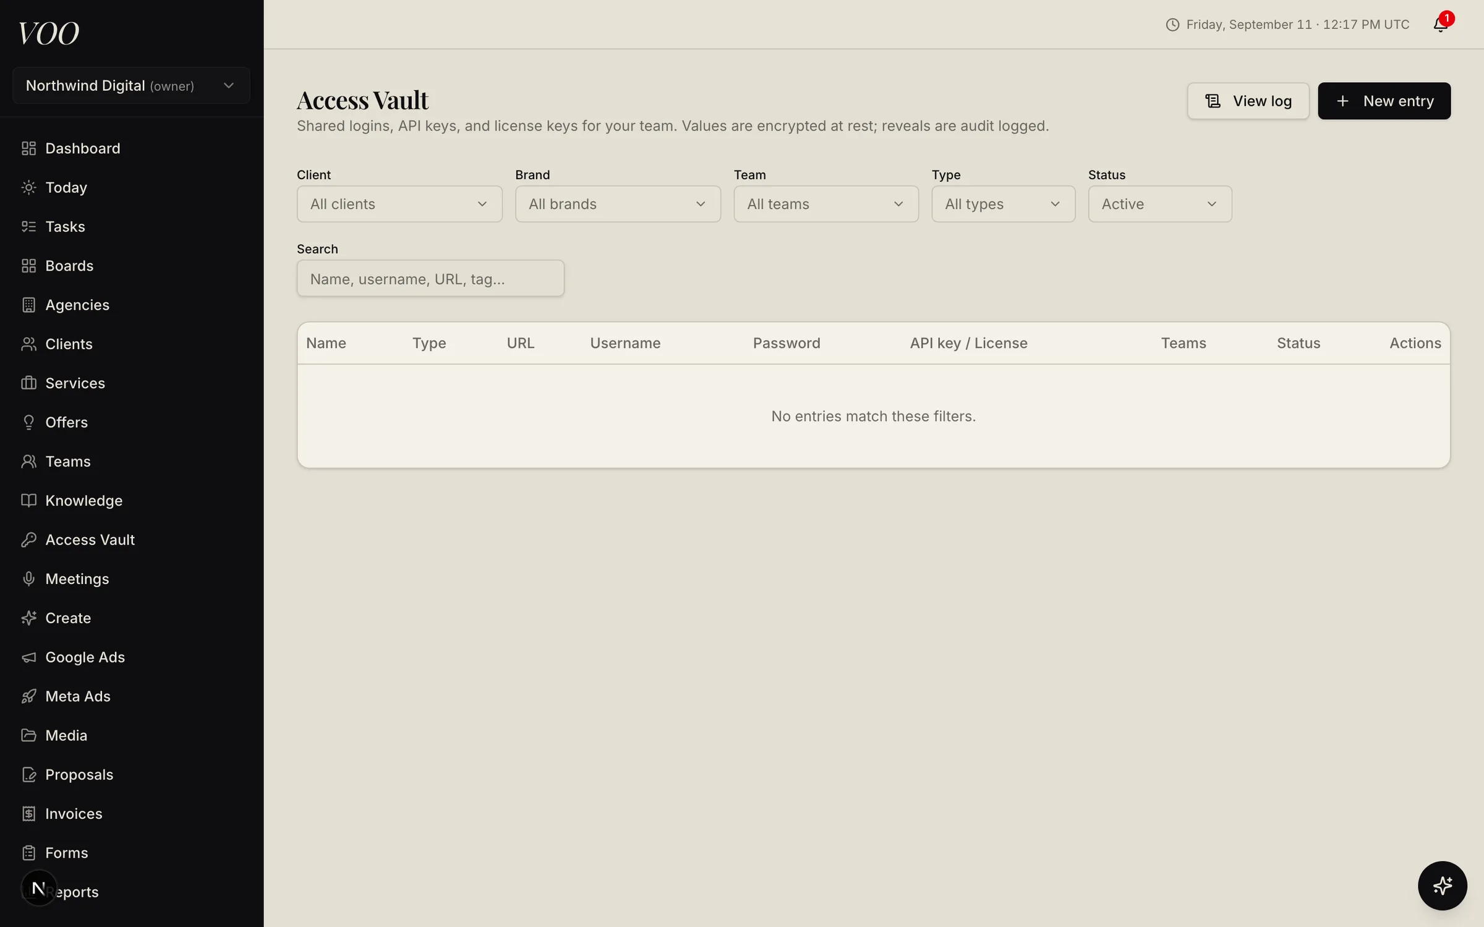Click the Google Ads megaphone icon
This screenshot has height=927, width=1484.
tap(28, 657)
